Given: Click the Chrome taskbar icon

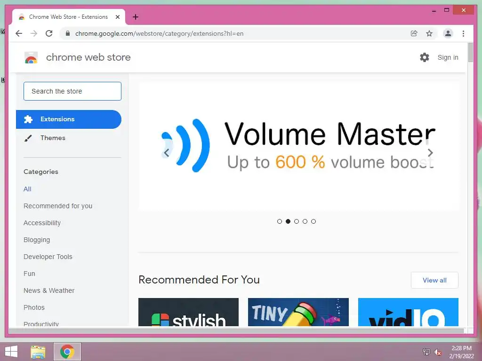Looking at the screenshot, I should click(67, 352).
